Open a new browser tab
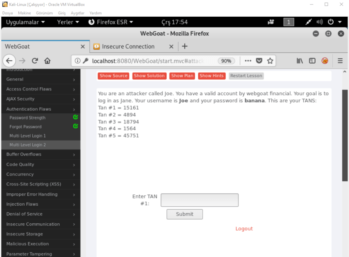Screen dimensions: 349x257 (184, 46)
